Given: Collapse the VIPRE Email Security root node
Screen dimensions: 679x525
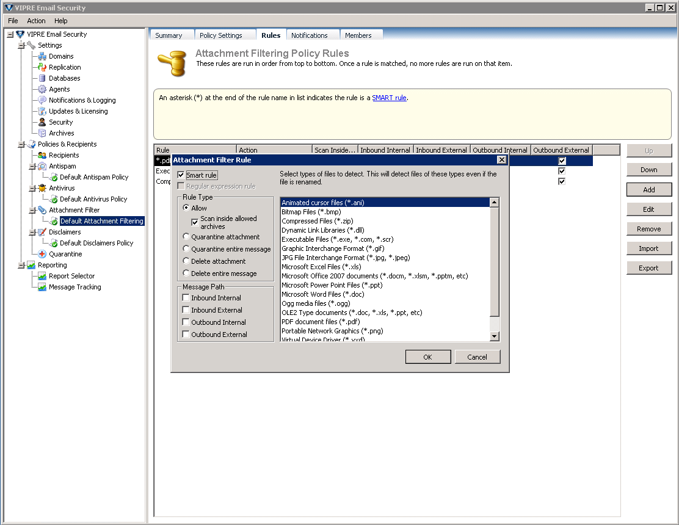Looking at the screenshot, I should coord(10,35).
